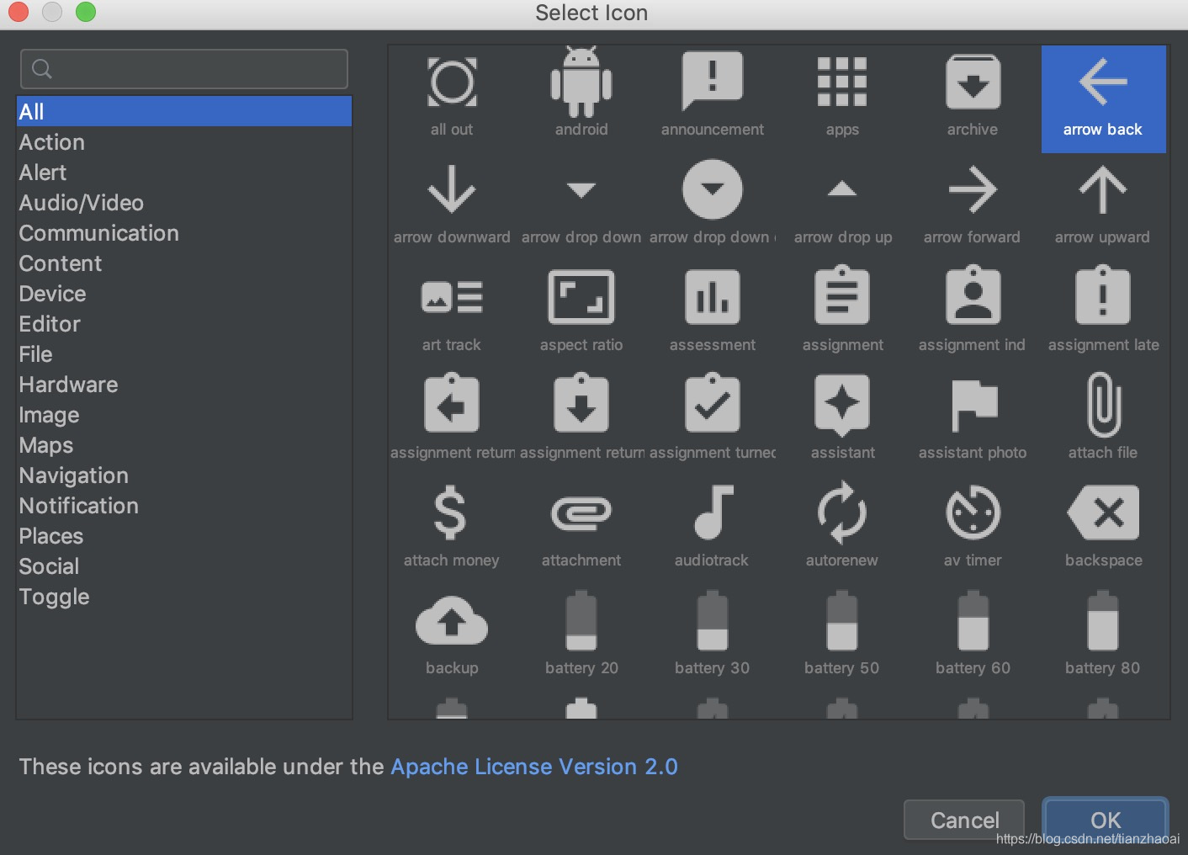
Task: Select the assistant star icon
Action: click(x=842, y=405)
